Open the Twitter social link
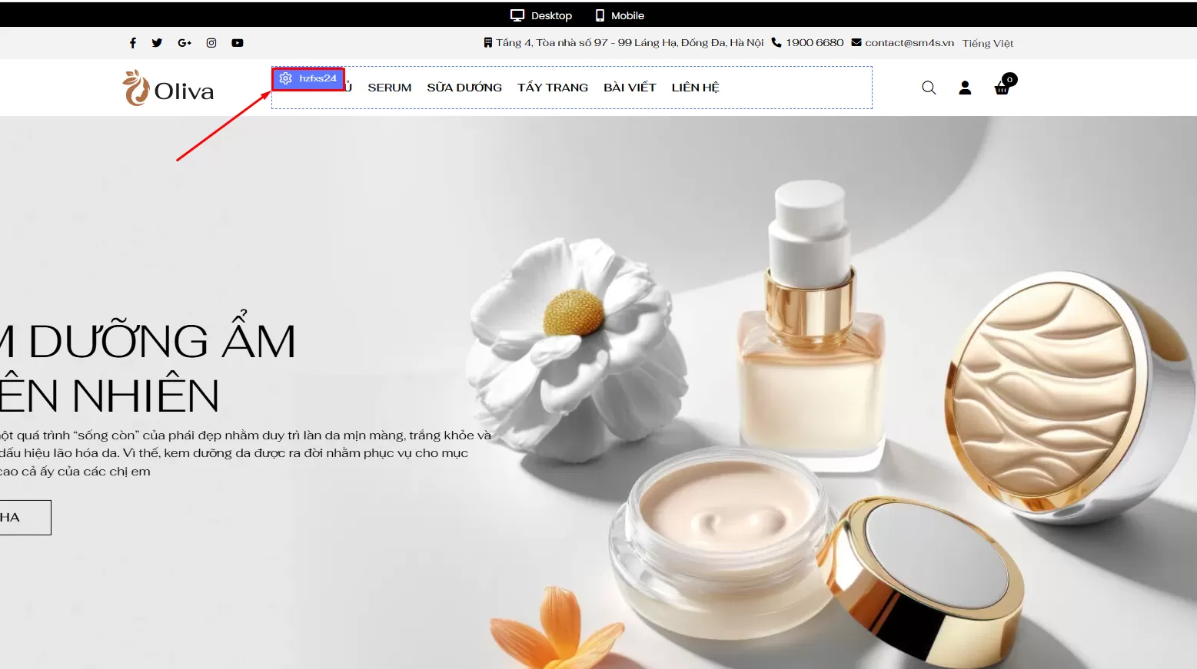This screenshot has height=669, width=1197. (157, 43)
